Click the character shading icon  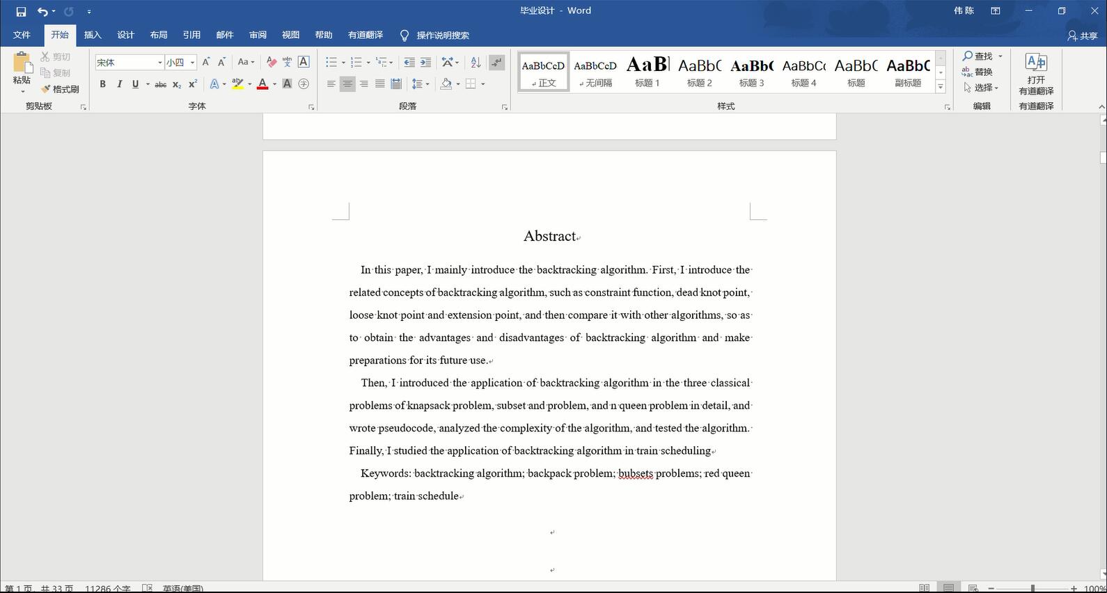coord(287,84)
